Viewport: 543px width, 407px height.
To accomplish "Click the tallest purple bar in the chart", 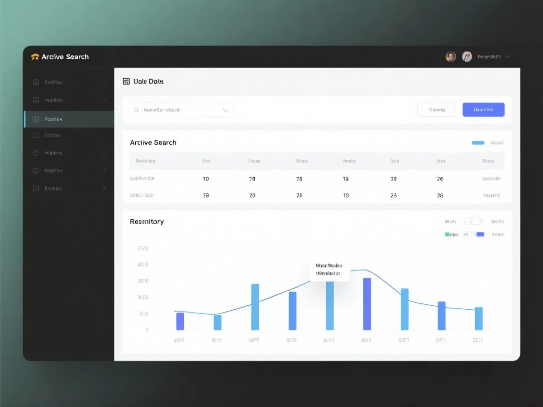I will (x=367, y=303).
